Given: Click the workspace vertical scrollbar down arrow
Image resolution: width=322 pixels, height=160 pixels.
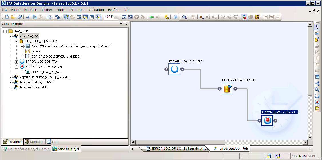Looking at the screenshot, I should click(x=310, y=137).
